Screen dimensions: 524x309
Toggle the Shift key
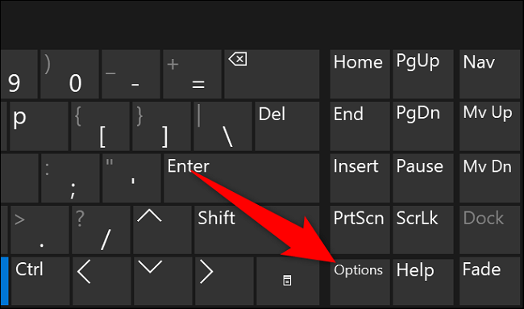(257, 230)
